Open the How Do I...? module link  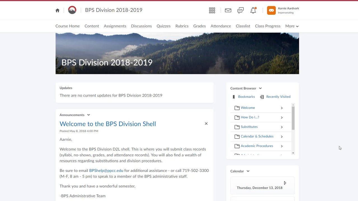[x=250, y=117]
